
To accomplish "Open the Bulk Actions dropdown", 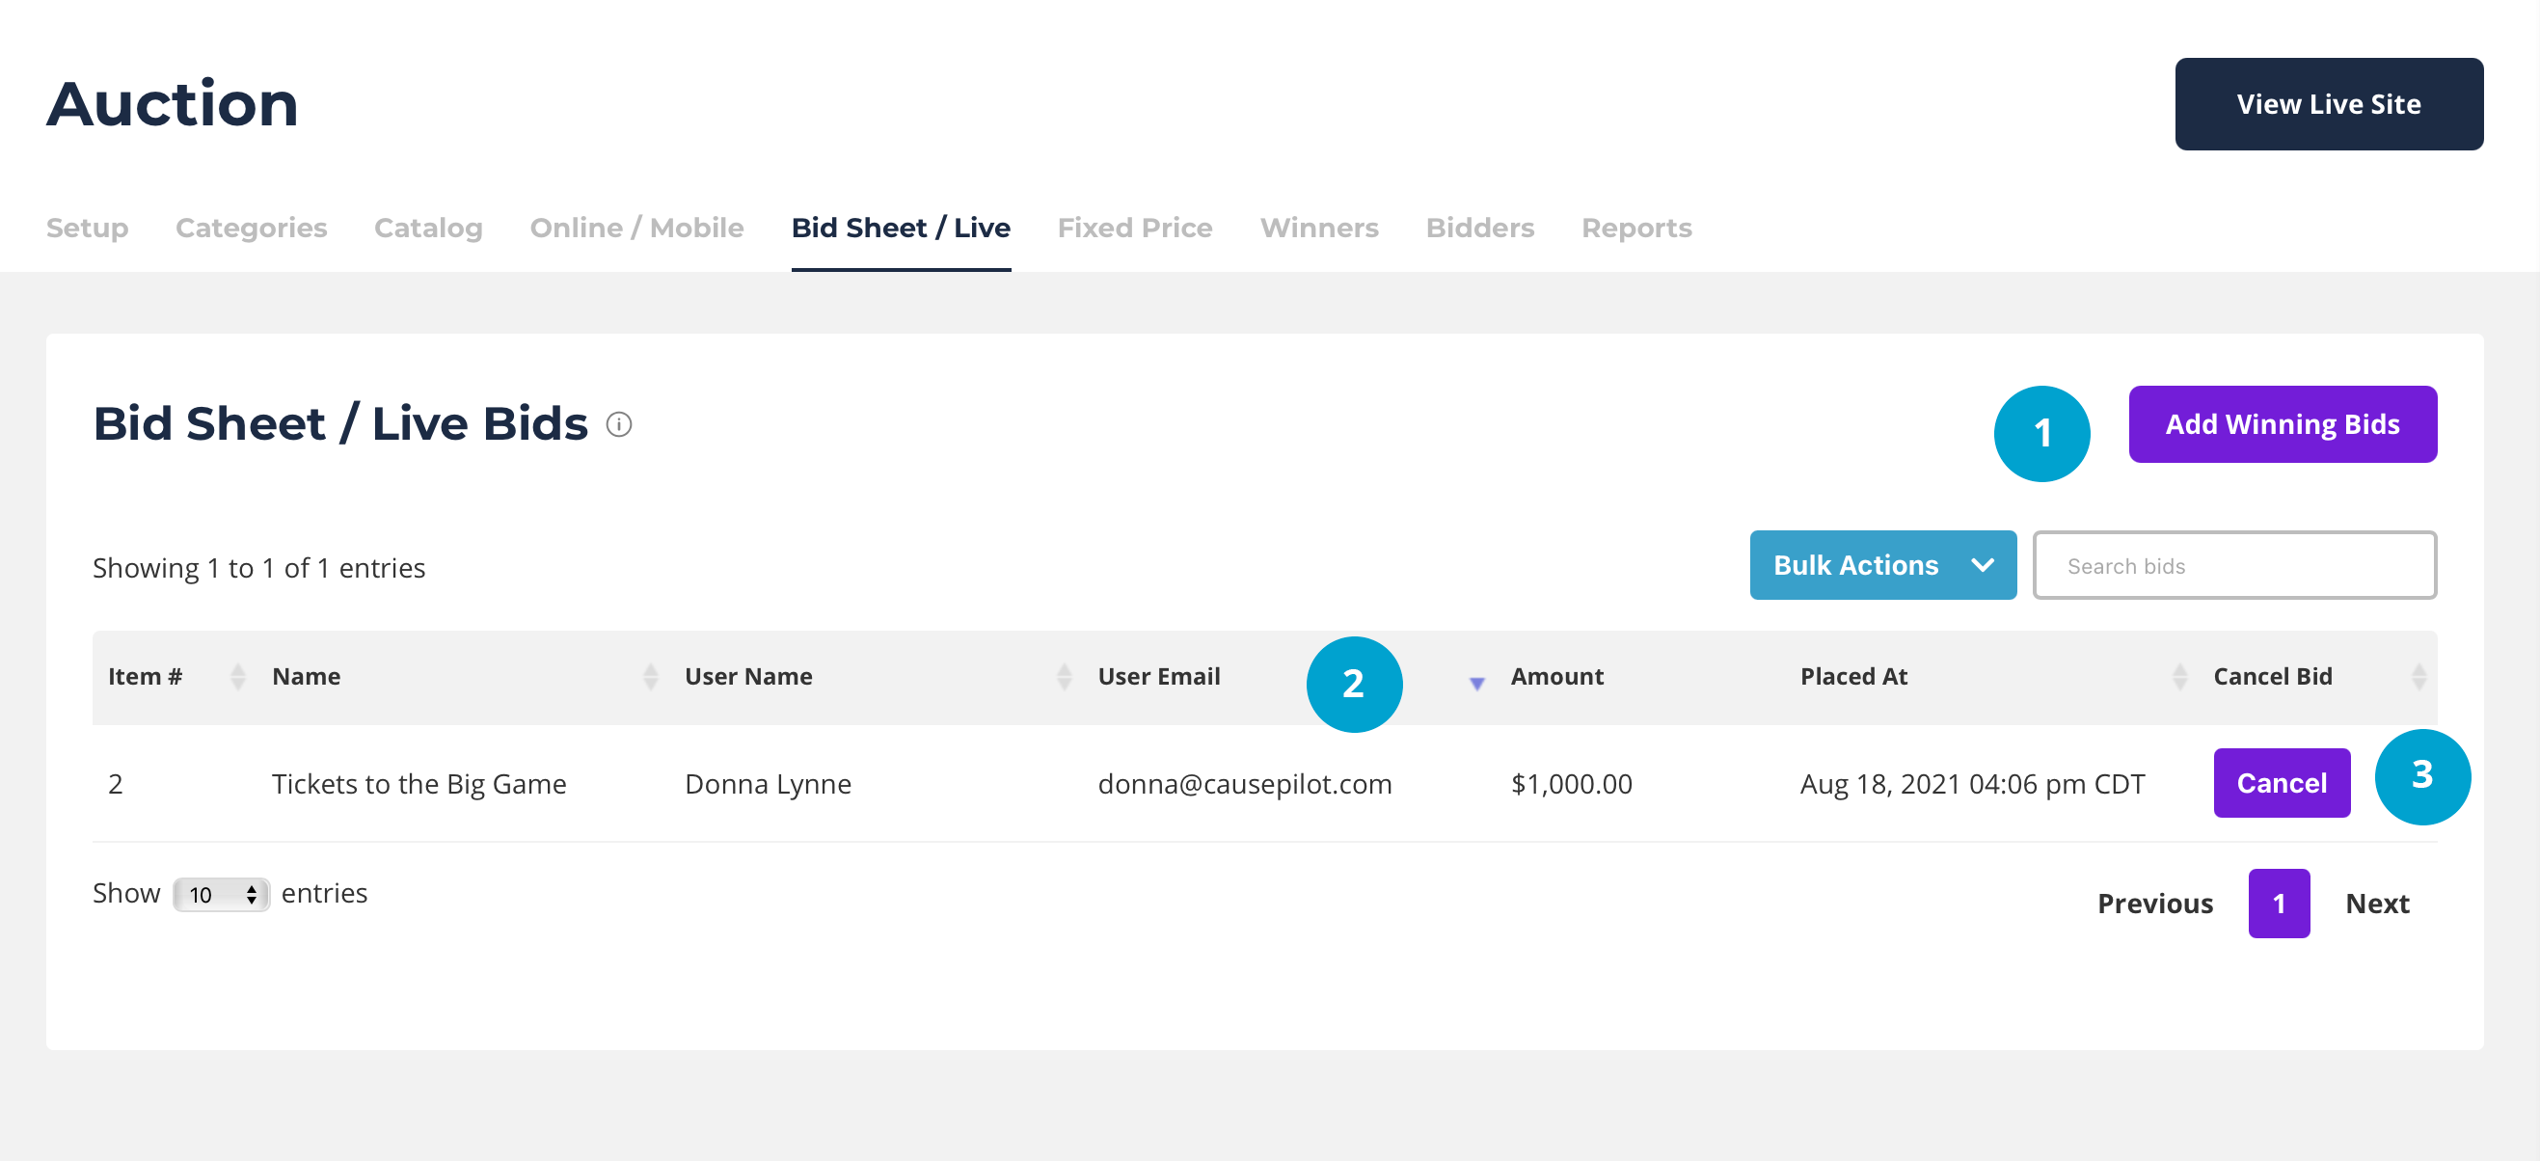I will (x=1856, y=565).
